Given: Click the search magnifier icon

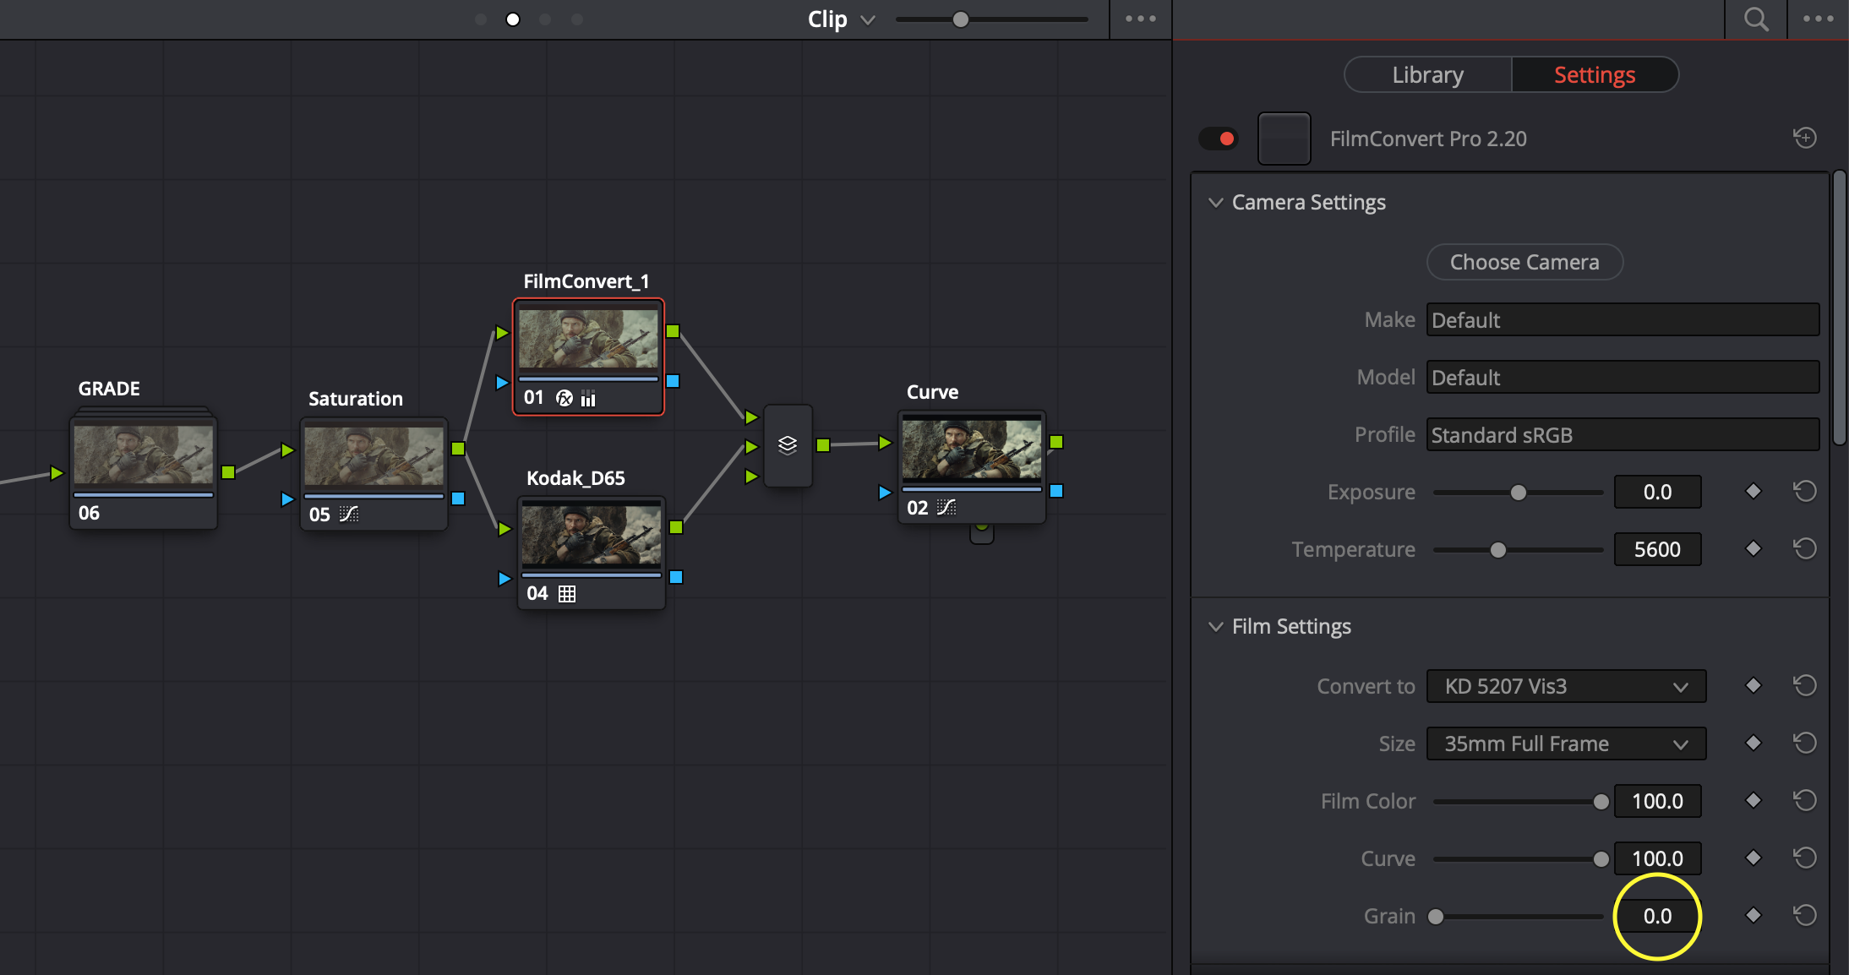Looking at the screenshot, I should (x=1756, y=19).
